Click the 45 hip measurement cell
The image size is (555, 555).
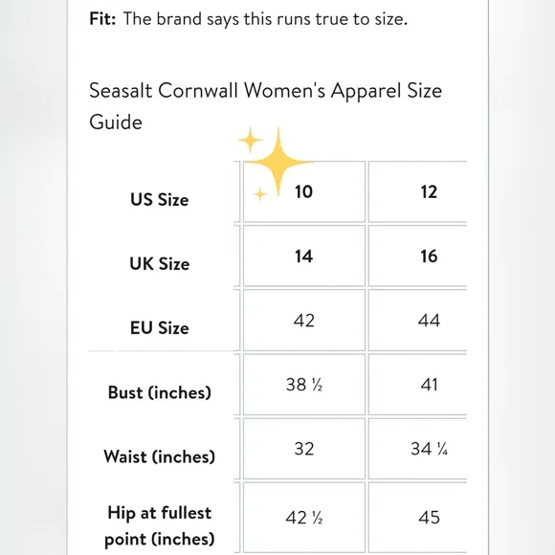(417, 518)
